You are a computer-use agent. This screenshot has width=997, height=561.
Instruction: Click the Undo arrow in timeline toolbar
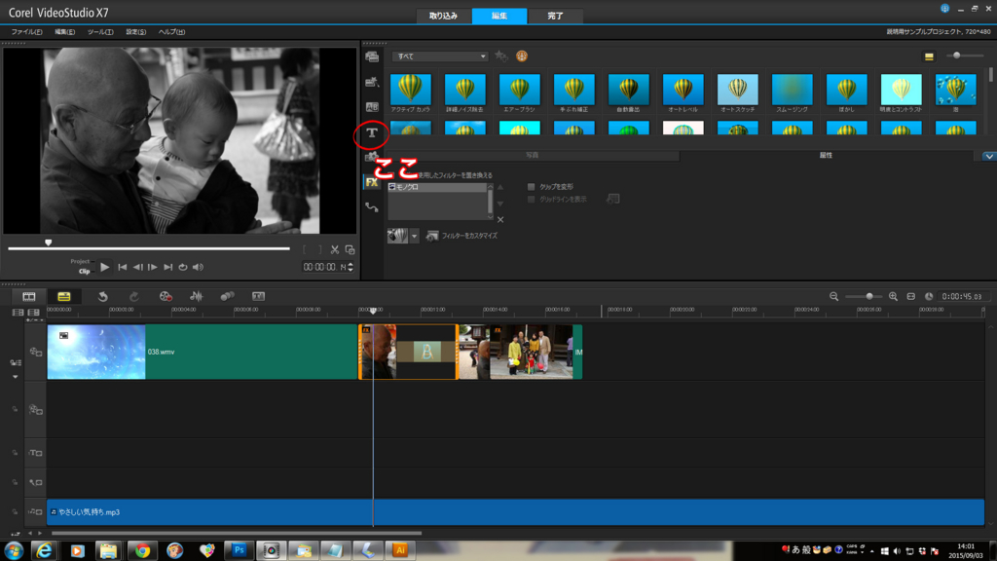[102, 296]
